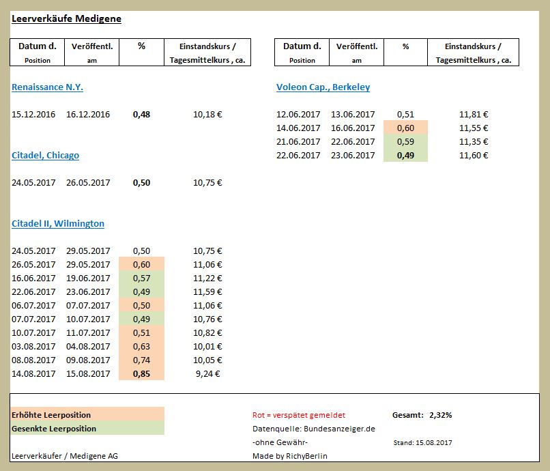Open the Citadel II, Wilmington link
Viewport: 550px width, 471px height.
pos(57,223)
